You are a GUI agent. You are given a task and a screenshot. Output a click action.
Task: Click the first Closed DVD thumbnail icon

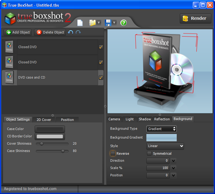9,47
